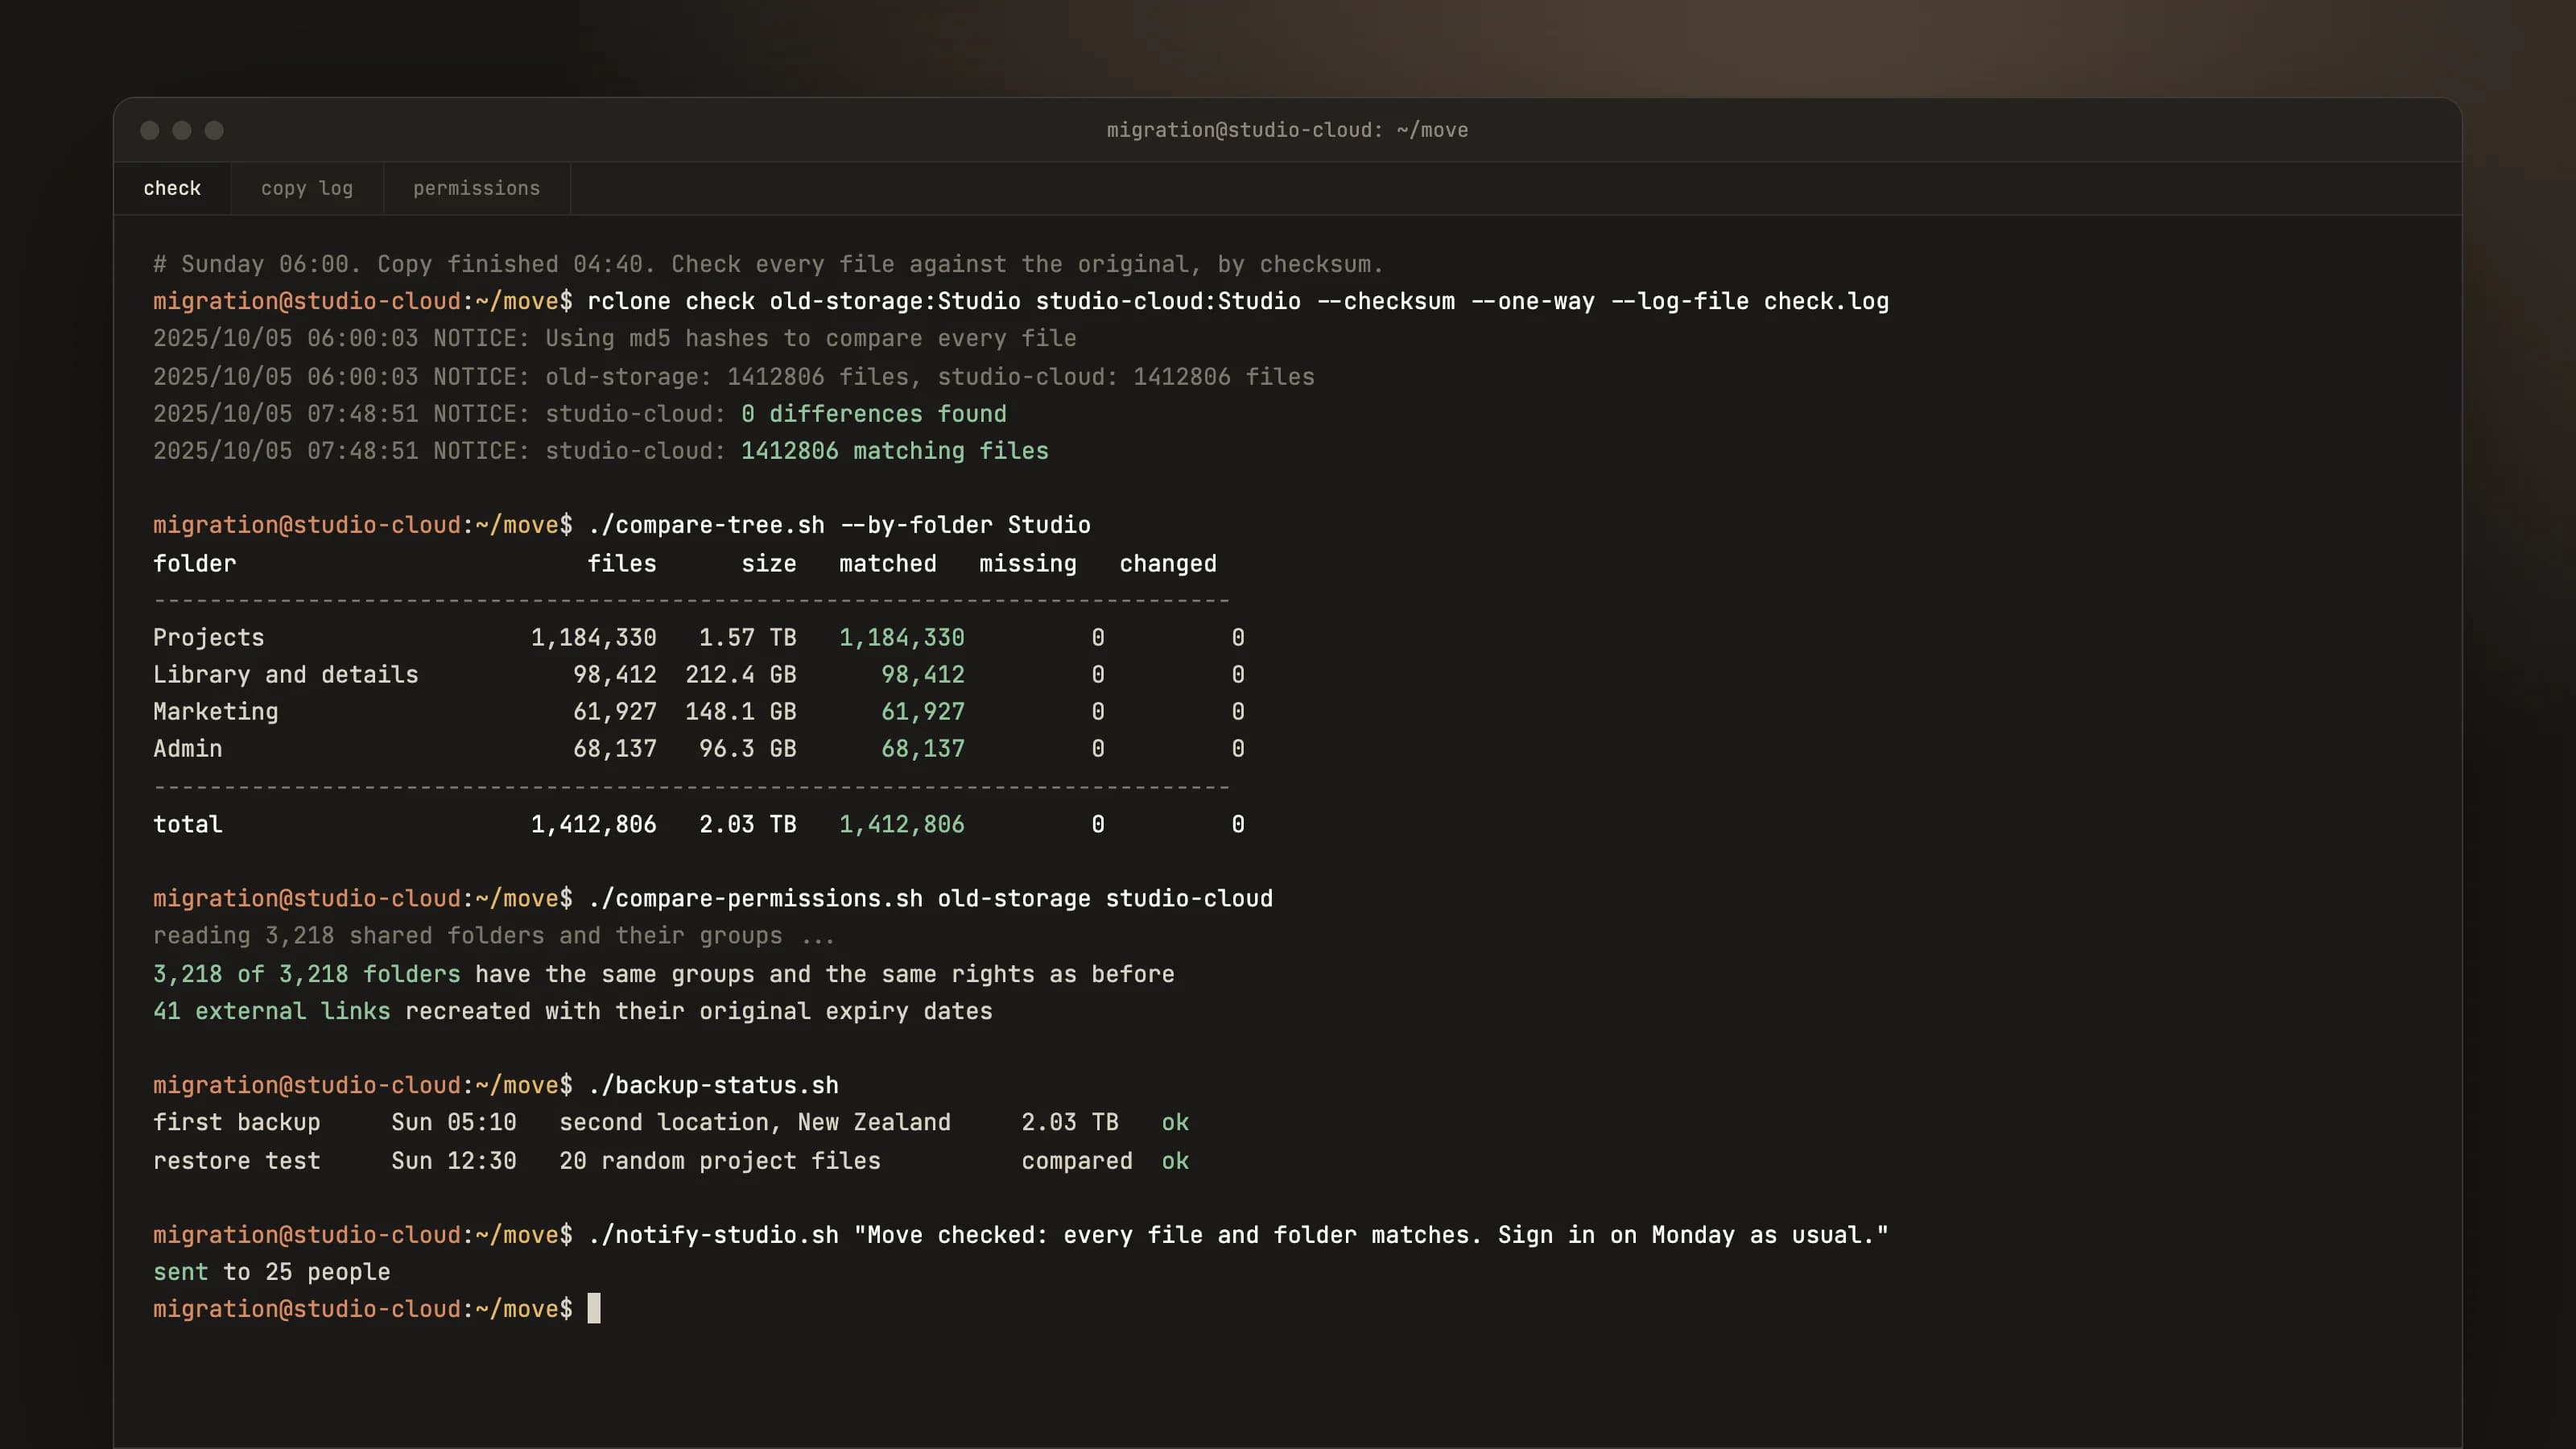The height and width of the screenshot is (1449, 2576).
Task: Switch to the check tab
Action: click(172, 189)
